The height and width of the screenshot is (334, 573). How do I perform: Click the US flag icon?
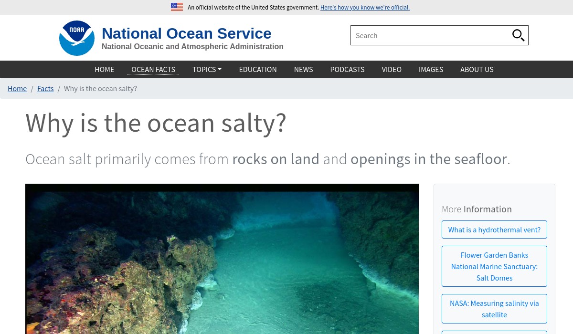click(177, 7)
